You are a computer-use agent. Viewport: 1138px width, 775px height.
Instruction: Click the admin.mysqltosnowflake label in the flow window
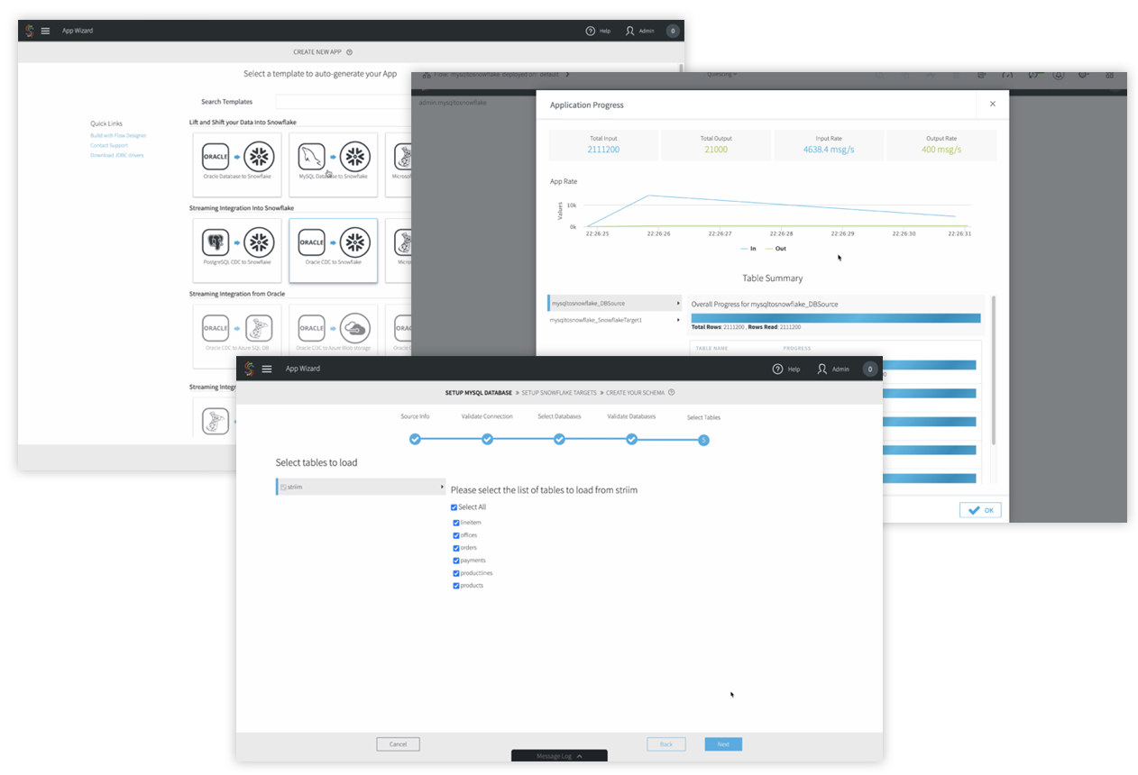point(453,103)
